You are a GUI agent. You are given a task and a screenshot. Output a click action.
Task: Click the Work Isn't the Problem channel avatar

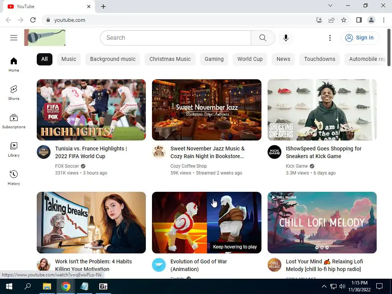pos(44,265)
